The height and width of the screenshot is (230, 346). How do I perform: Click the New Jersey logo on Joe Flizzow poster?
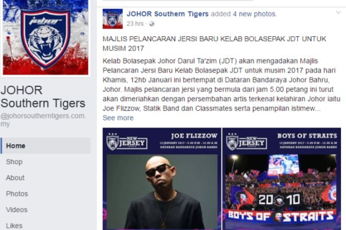(x=127, y=142)
